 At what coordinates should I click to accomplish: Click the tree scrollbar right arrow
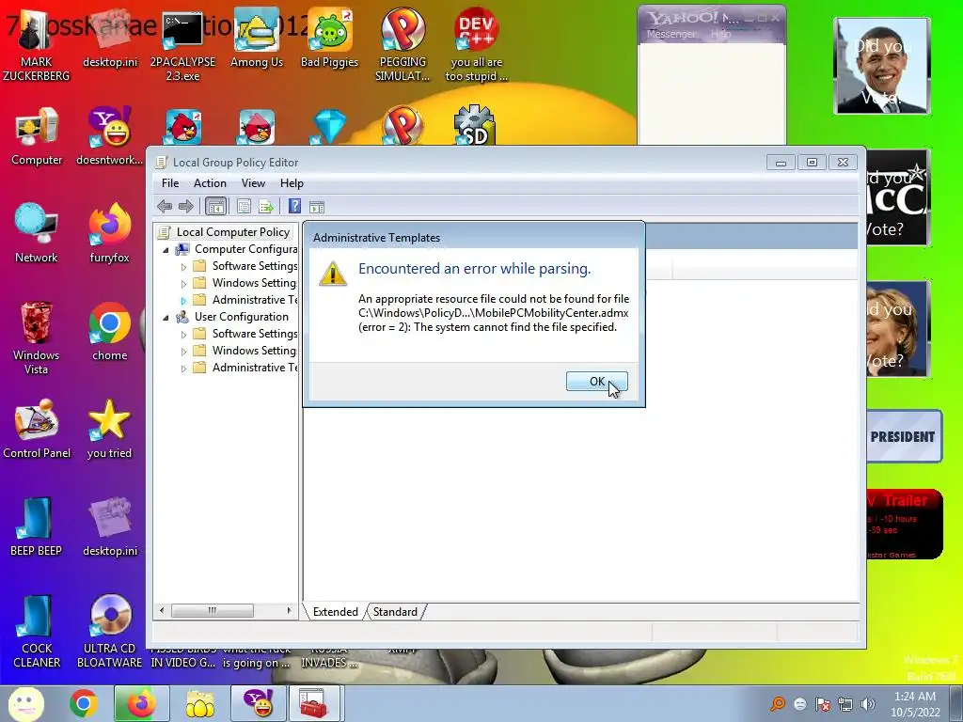point(289,610)
